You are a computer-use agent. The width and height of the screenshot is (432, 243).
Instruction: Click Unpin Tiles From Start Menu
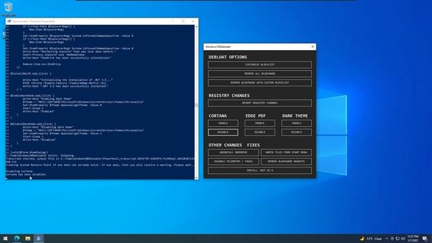(x=286, y=153)
